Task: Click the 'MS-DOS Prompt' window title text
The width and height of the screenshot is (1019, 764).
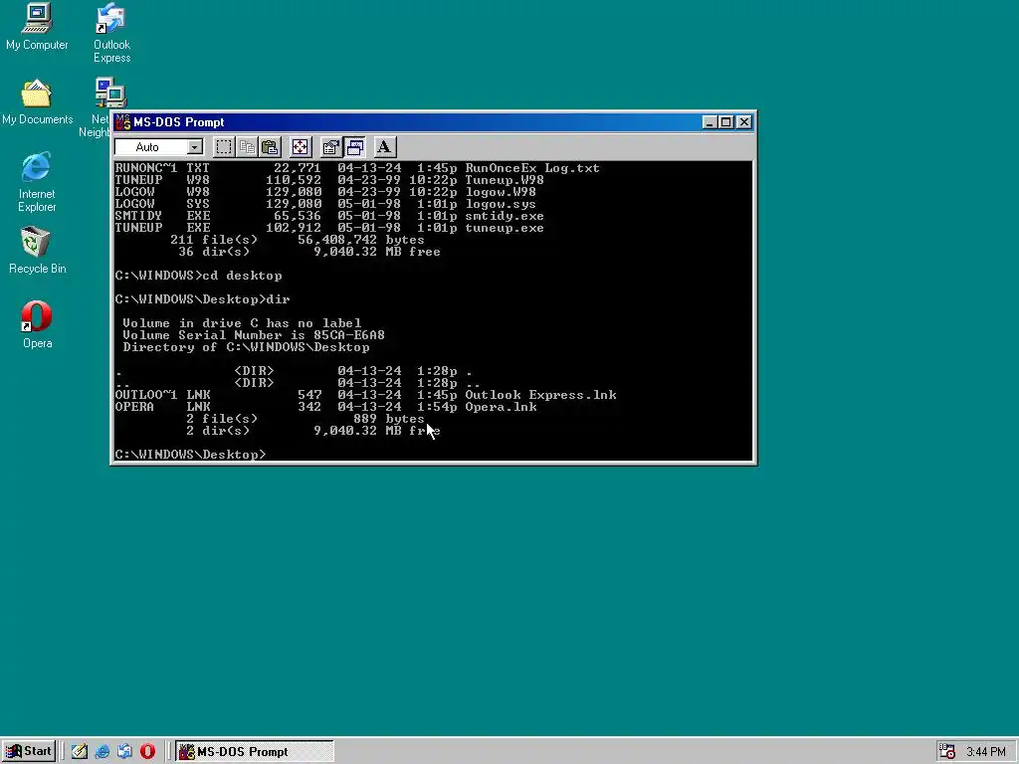Action: (x=179, y=122)
